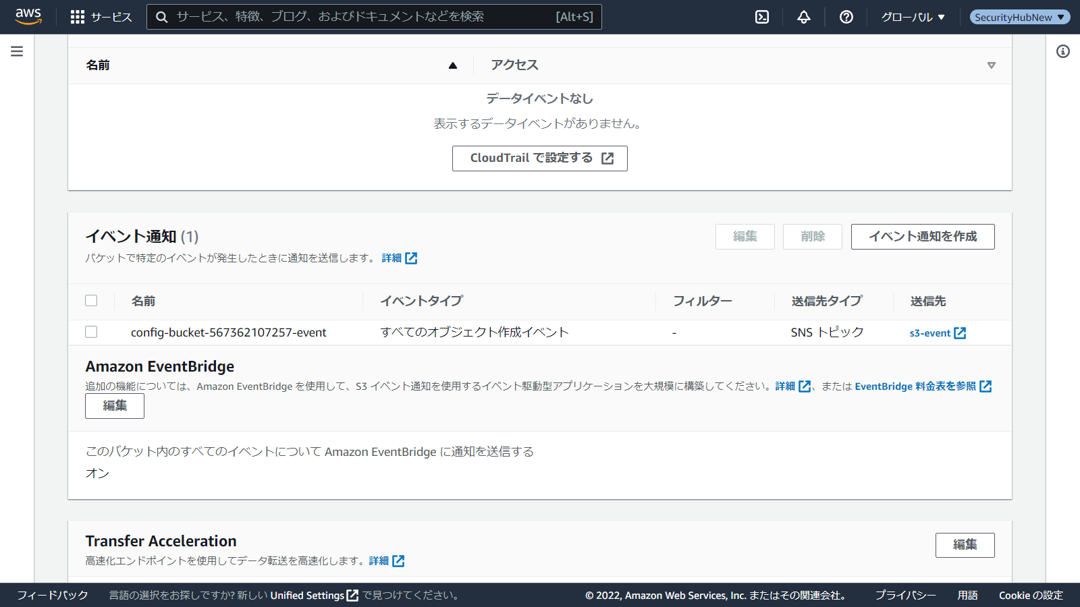The image size is (1080, 607).
Task: Open the help question mark icon
Action: [x=846, y=17]
